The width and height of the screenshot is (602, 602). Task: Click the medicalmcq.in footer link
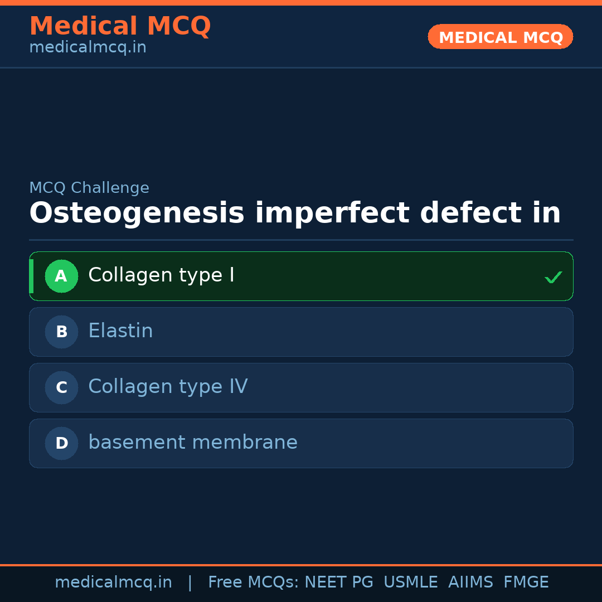click(x=114, y=582)
